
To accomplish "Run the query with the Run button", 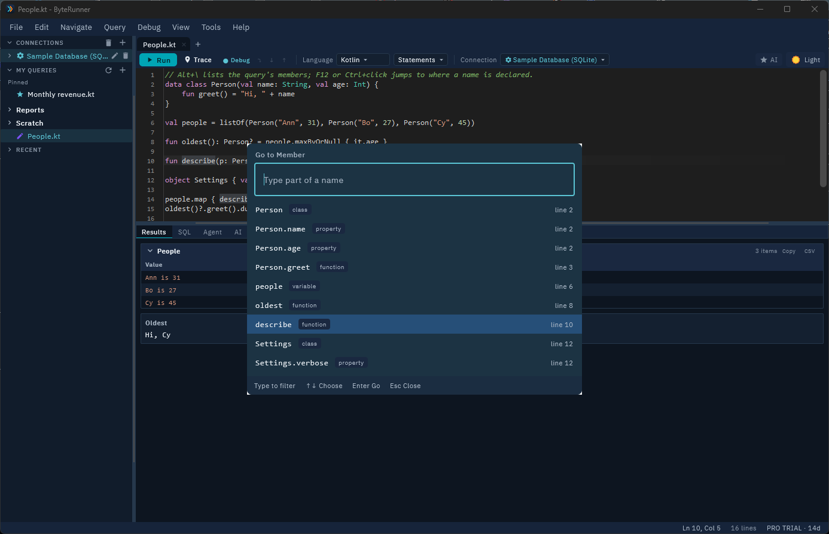I will [x=158, y=60].
